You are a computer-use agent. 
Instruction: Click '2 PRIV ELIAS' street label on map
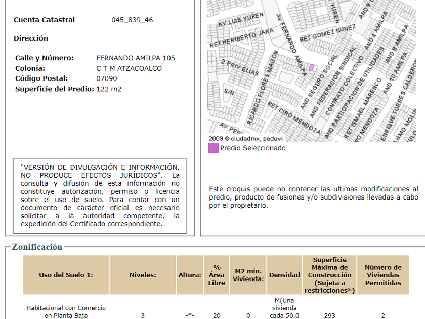point(240,67)
